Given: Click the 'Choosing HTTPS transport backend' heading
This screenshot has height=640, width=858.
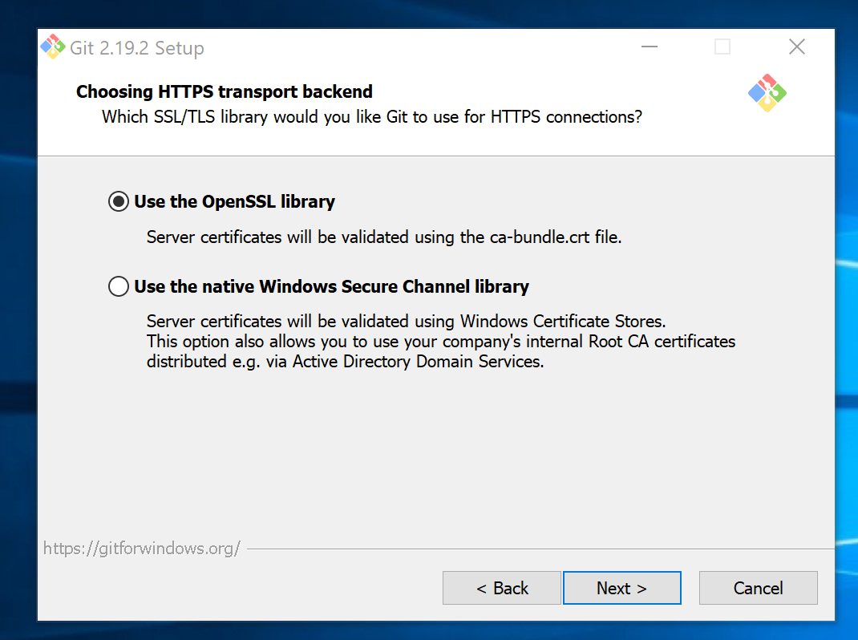Looking at the screenshot, I should tap(225, 91).
